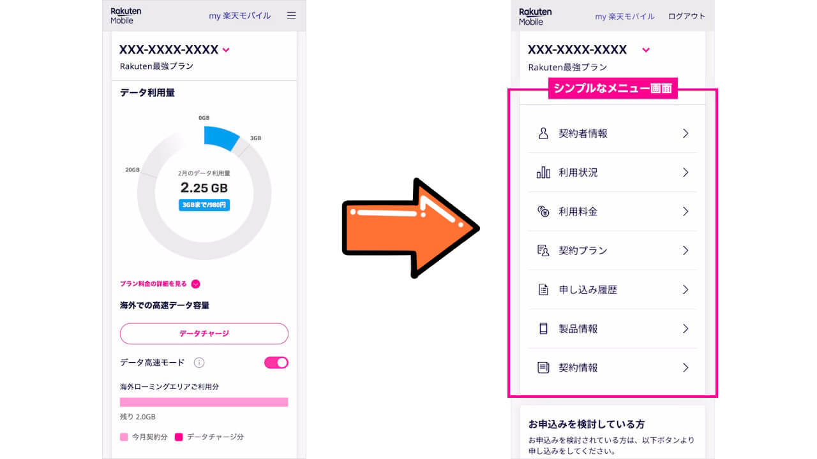Open the 利用状況 menu item

pyautogui.click(x=613, y=173)
